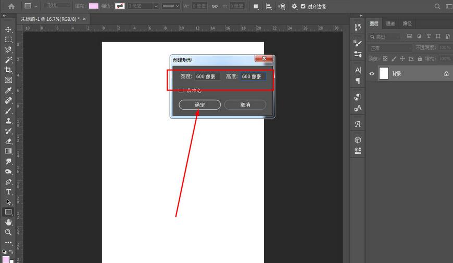This screenshot has width=453, height=263.
Task: Open the stroke line style dropdown
Action: [170, 6]
